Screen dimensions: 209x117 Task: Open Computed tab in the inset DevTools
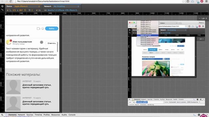tap(172, 102)
